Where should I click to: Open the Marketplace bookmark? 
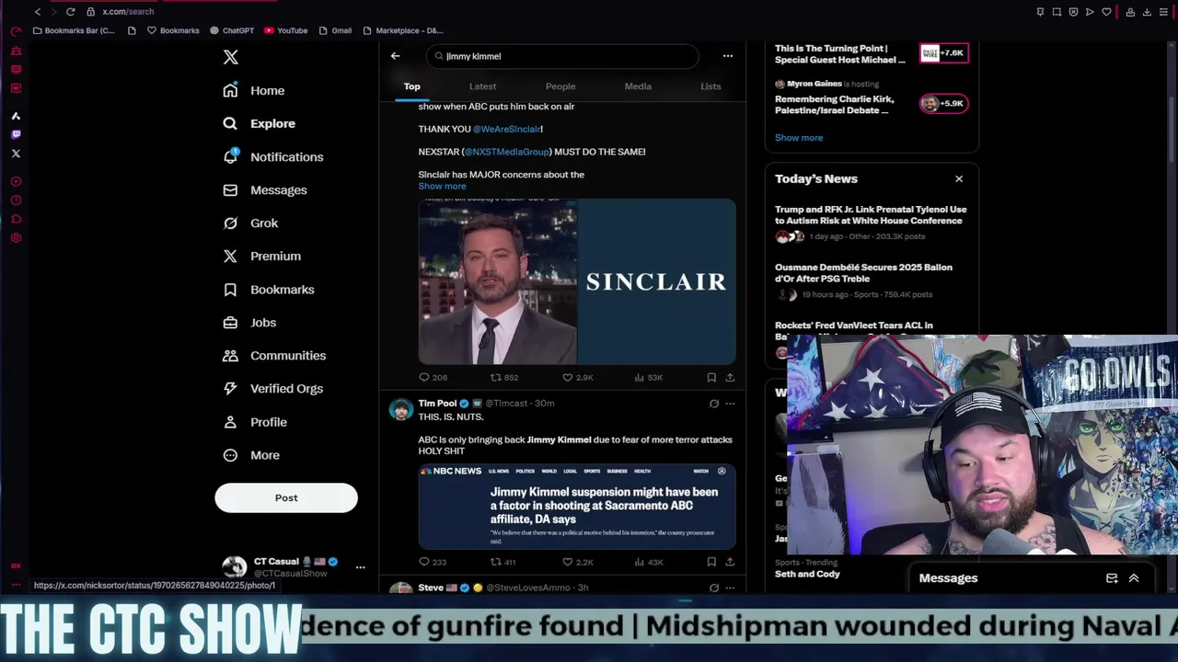[x=403, y=30]
